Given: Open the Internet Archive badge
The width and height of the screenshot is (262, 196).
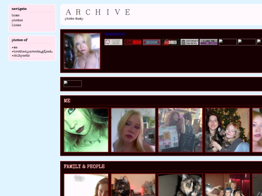Looking at the screenshot, I should click(x=190, y=42).
